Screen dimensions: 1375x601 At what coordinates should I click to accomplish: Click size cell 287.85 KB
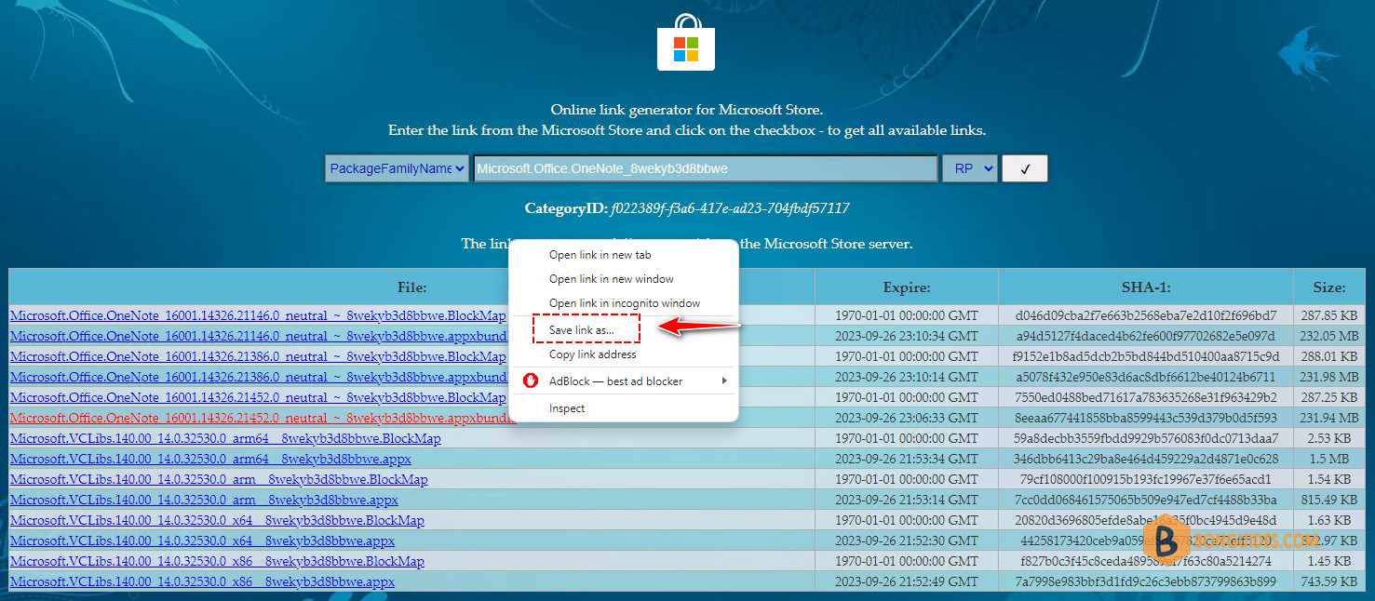(x=1328, y=315)
